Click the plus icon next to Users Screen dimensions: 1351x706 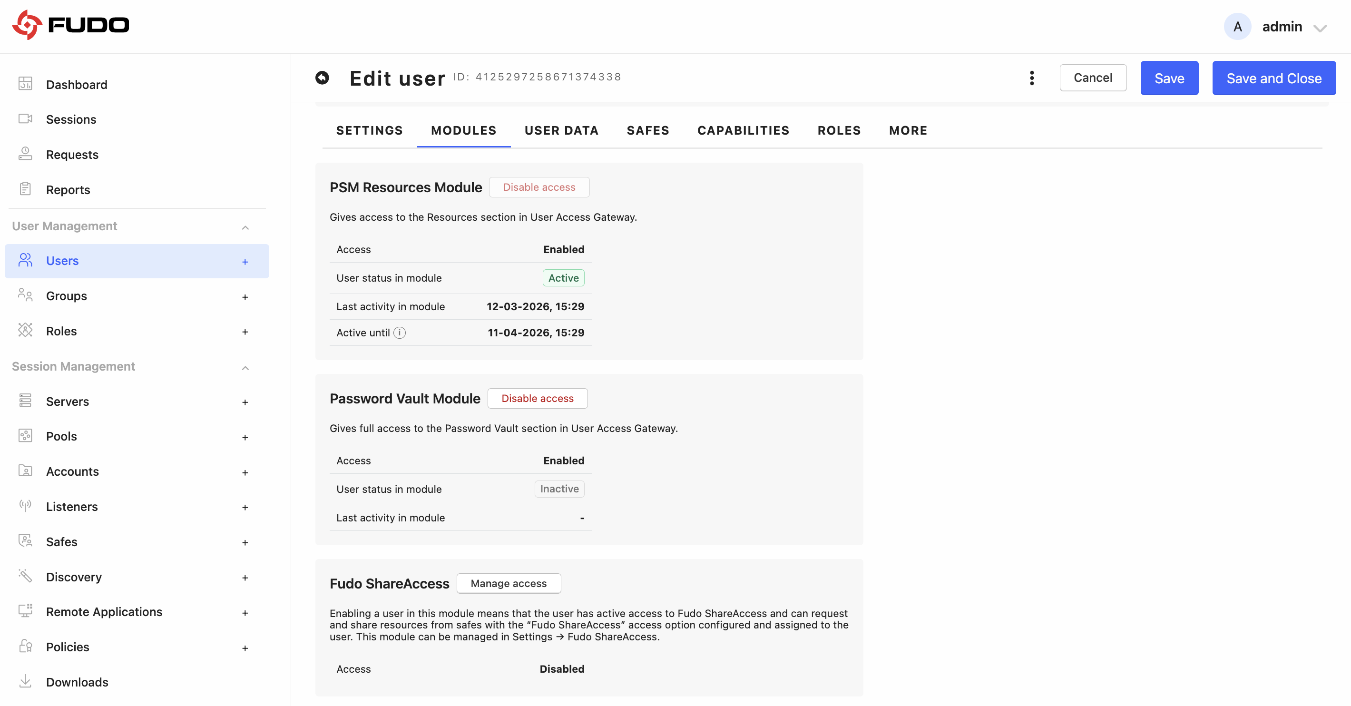245,261
